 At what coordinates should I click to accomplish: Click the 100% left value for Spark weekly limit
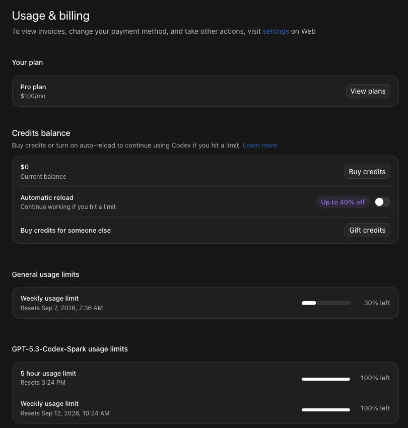(375, 408)
